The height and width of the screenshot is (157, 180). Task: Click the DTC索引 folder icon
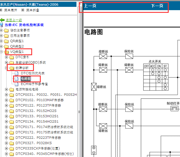click(x=12, y=57)
